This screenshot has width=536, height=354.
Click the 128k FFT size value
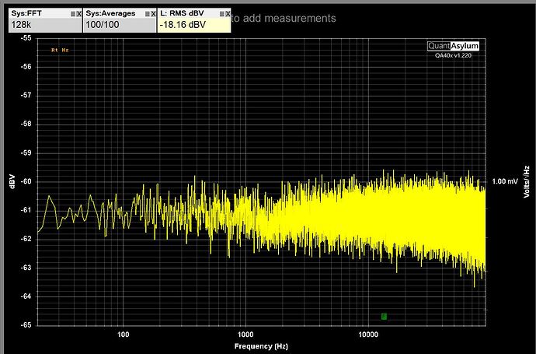pyautogui.click(x=21, y=25)
